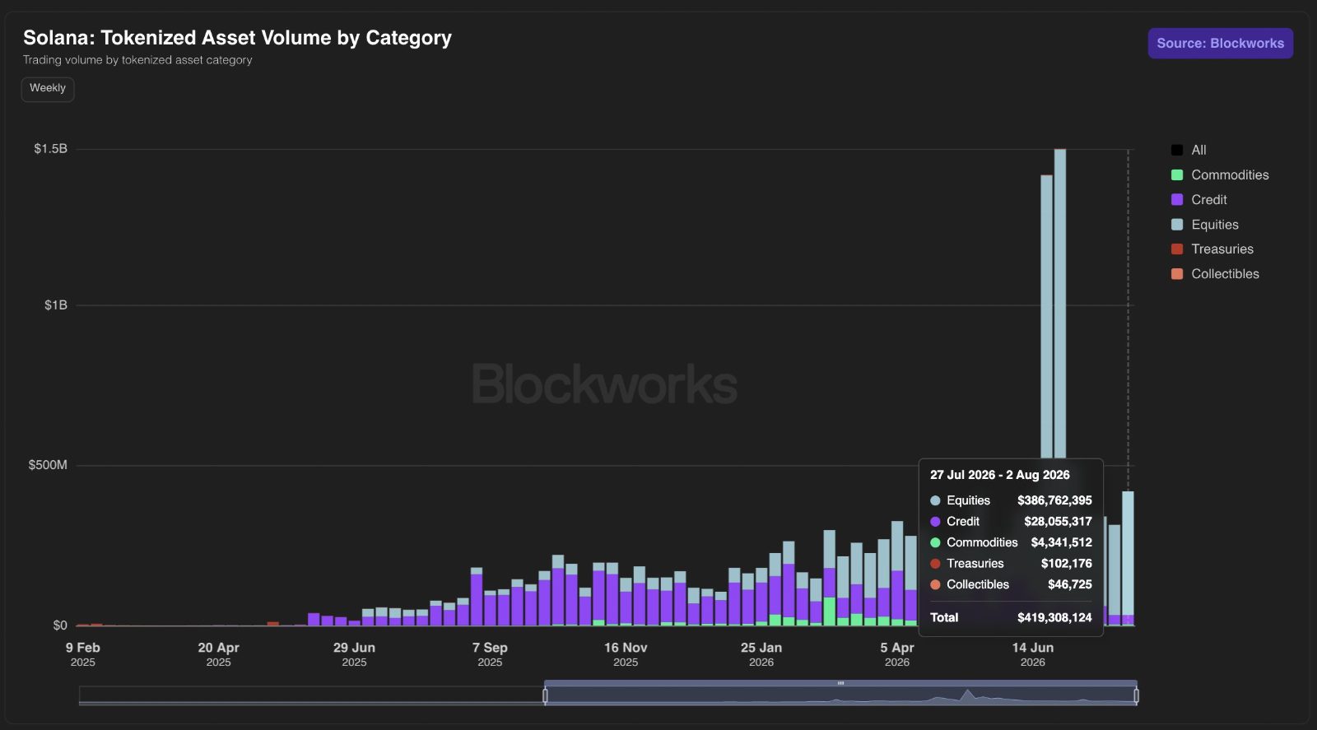Click the right handle of the range slider
This screenshot has height=730, width=1317.
coord(1136,696)
